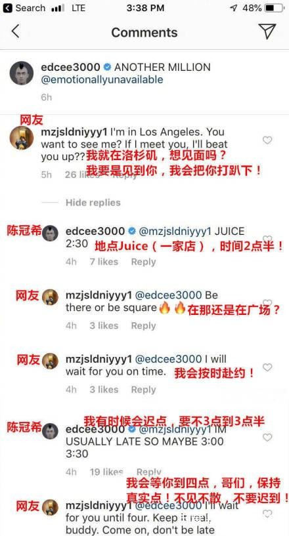
Task: Reply to "Be there or be square" comment
Action: point(143,326)
